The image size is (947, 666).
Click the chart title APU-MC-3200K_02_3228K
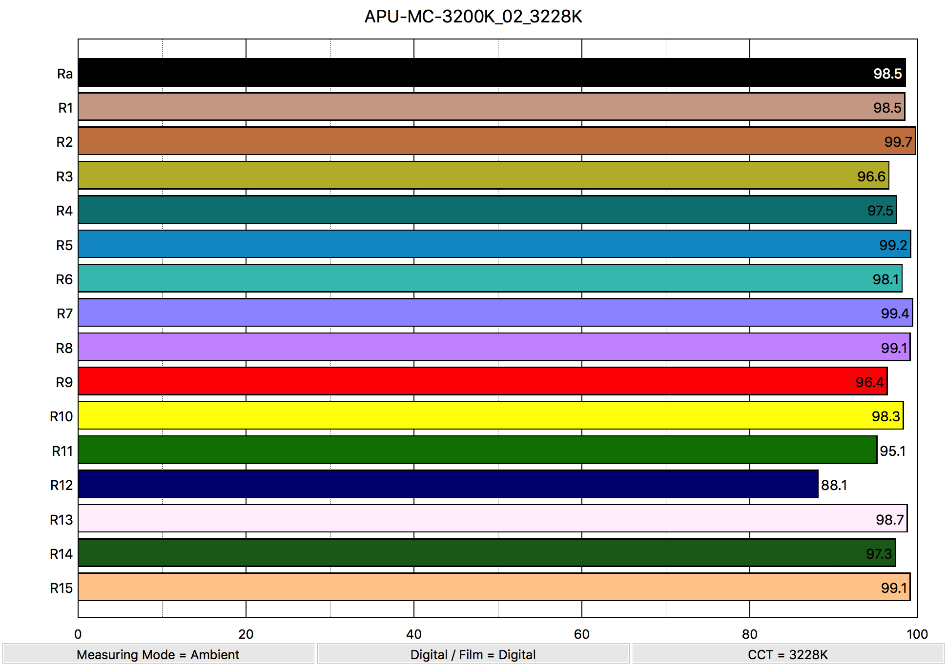coord(473,17)
